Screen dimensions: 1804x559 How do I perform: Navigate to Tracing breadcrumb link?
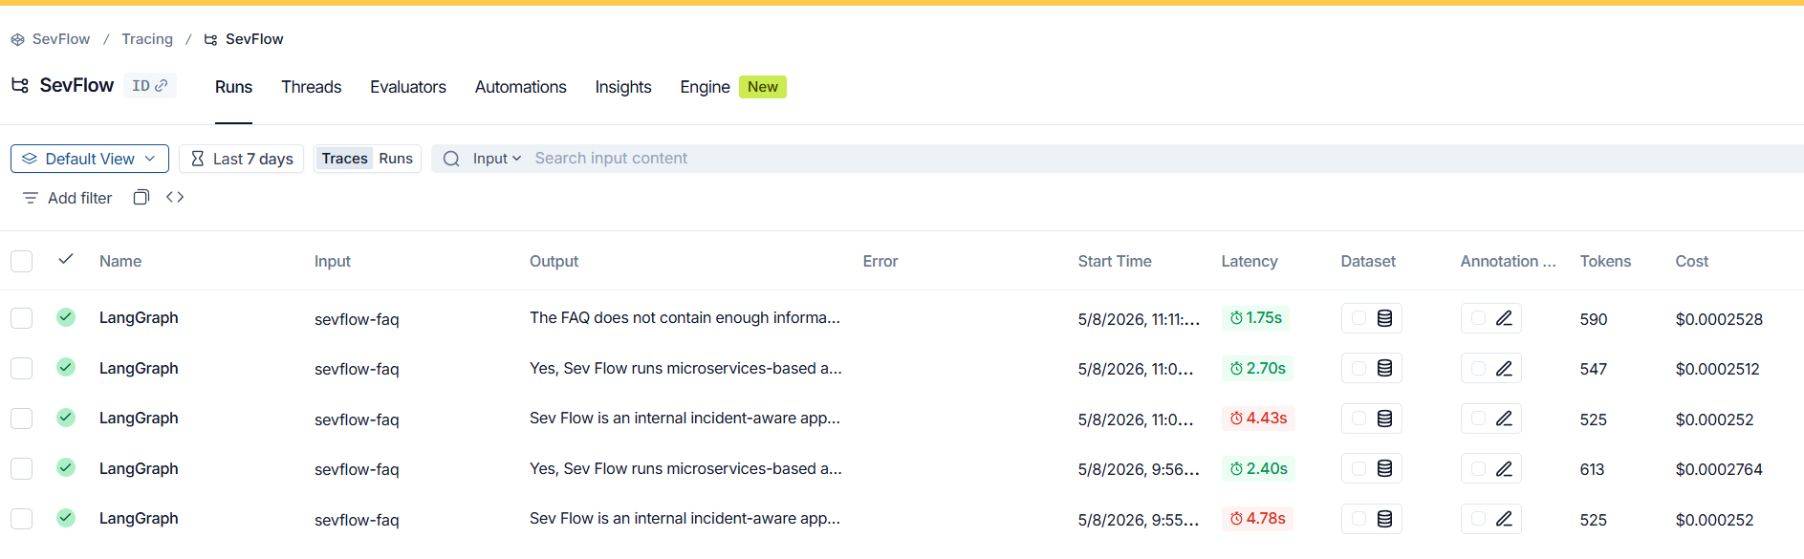pyautogui.click(x=147, y=39)
